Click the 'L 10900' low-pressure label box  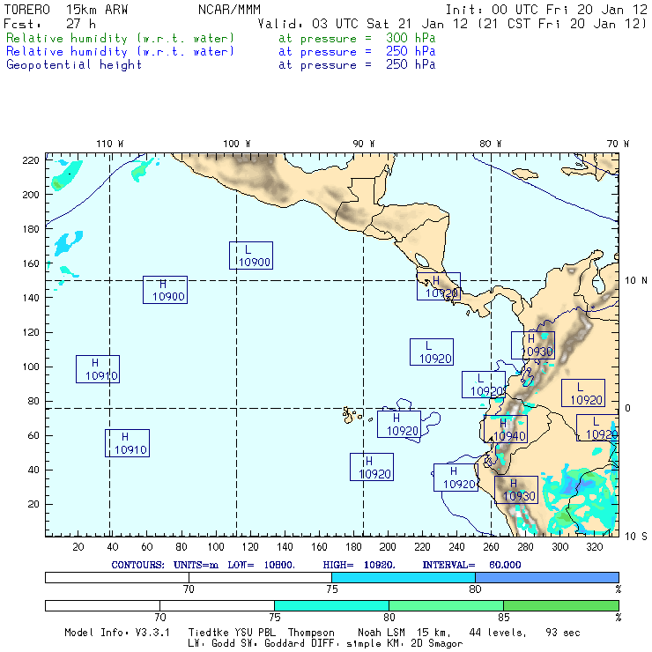pos(251,256)
